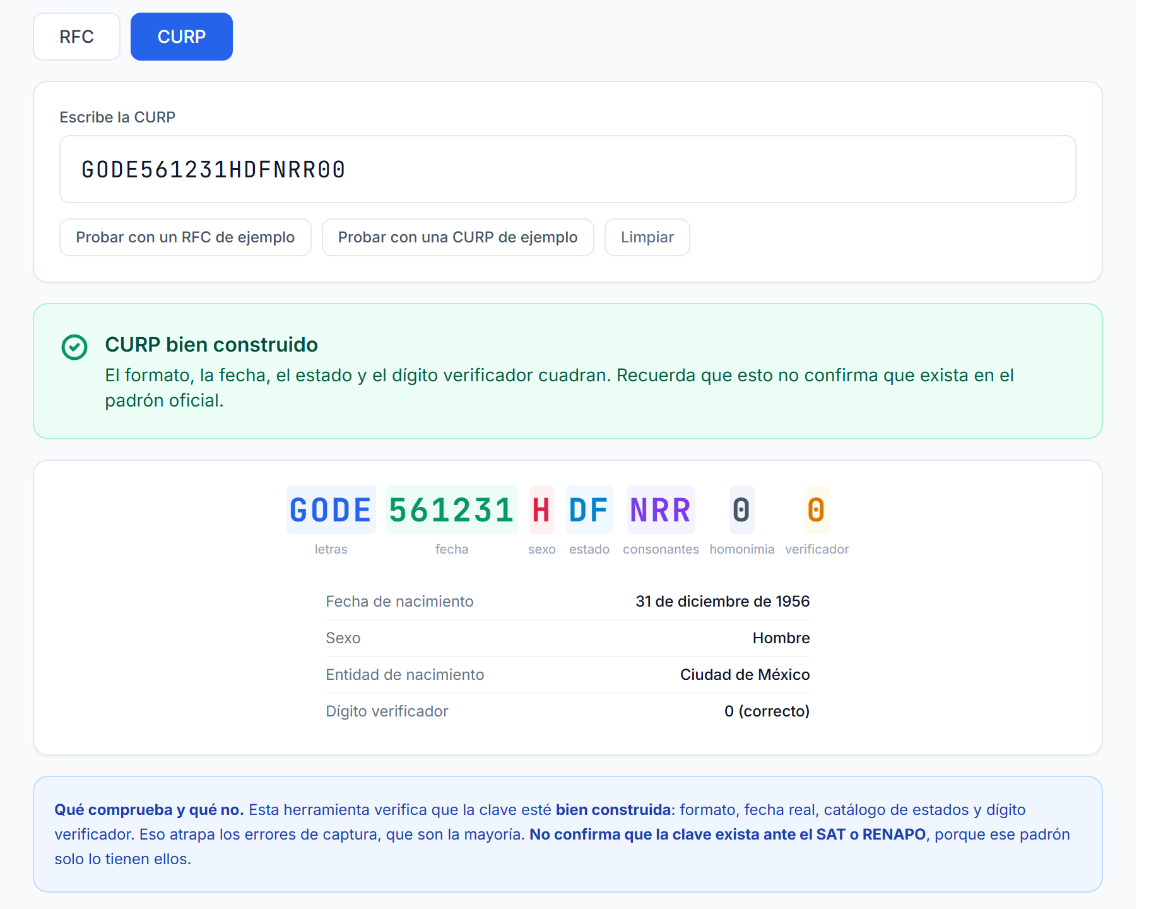Click the orange verificador digit segment

click(x=817, y=509)
